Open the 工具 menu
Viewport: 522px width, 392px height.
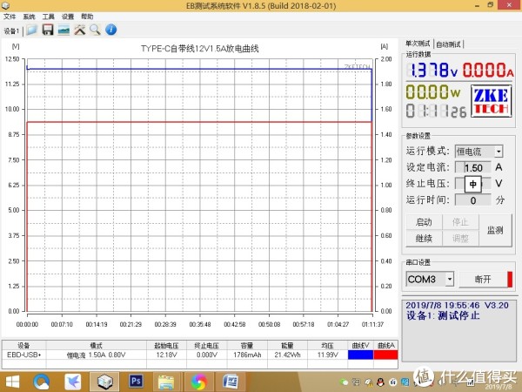click(48, 17)
